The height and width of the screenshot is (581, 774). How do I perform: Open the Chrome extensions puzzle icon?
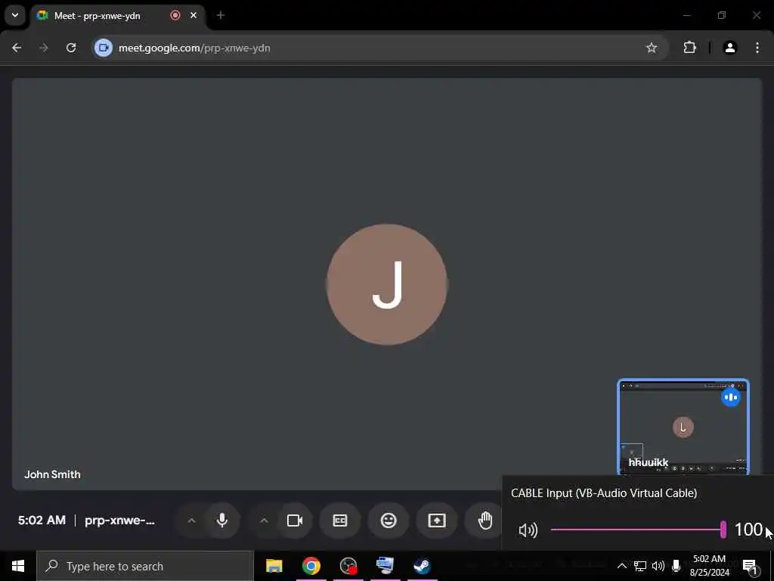[689, 48]
